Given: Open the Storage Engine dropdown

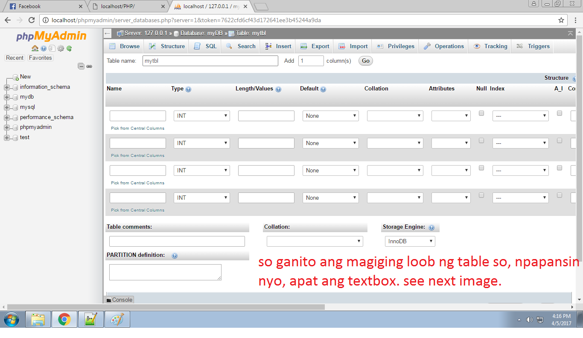Looking at the screenshot, I should (410, 241).
